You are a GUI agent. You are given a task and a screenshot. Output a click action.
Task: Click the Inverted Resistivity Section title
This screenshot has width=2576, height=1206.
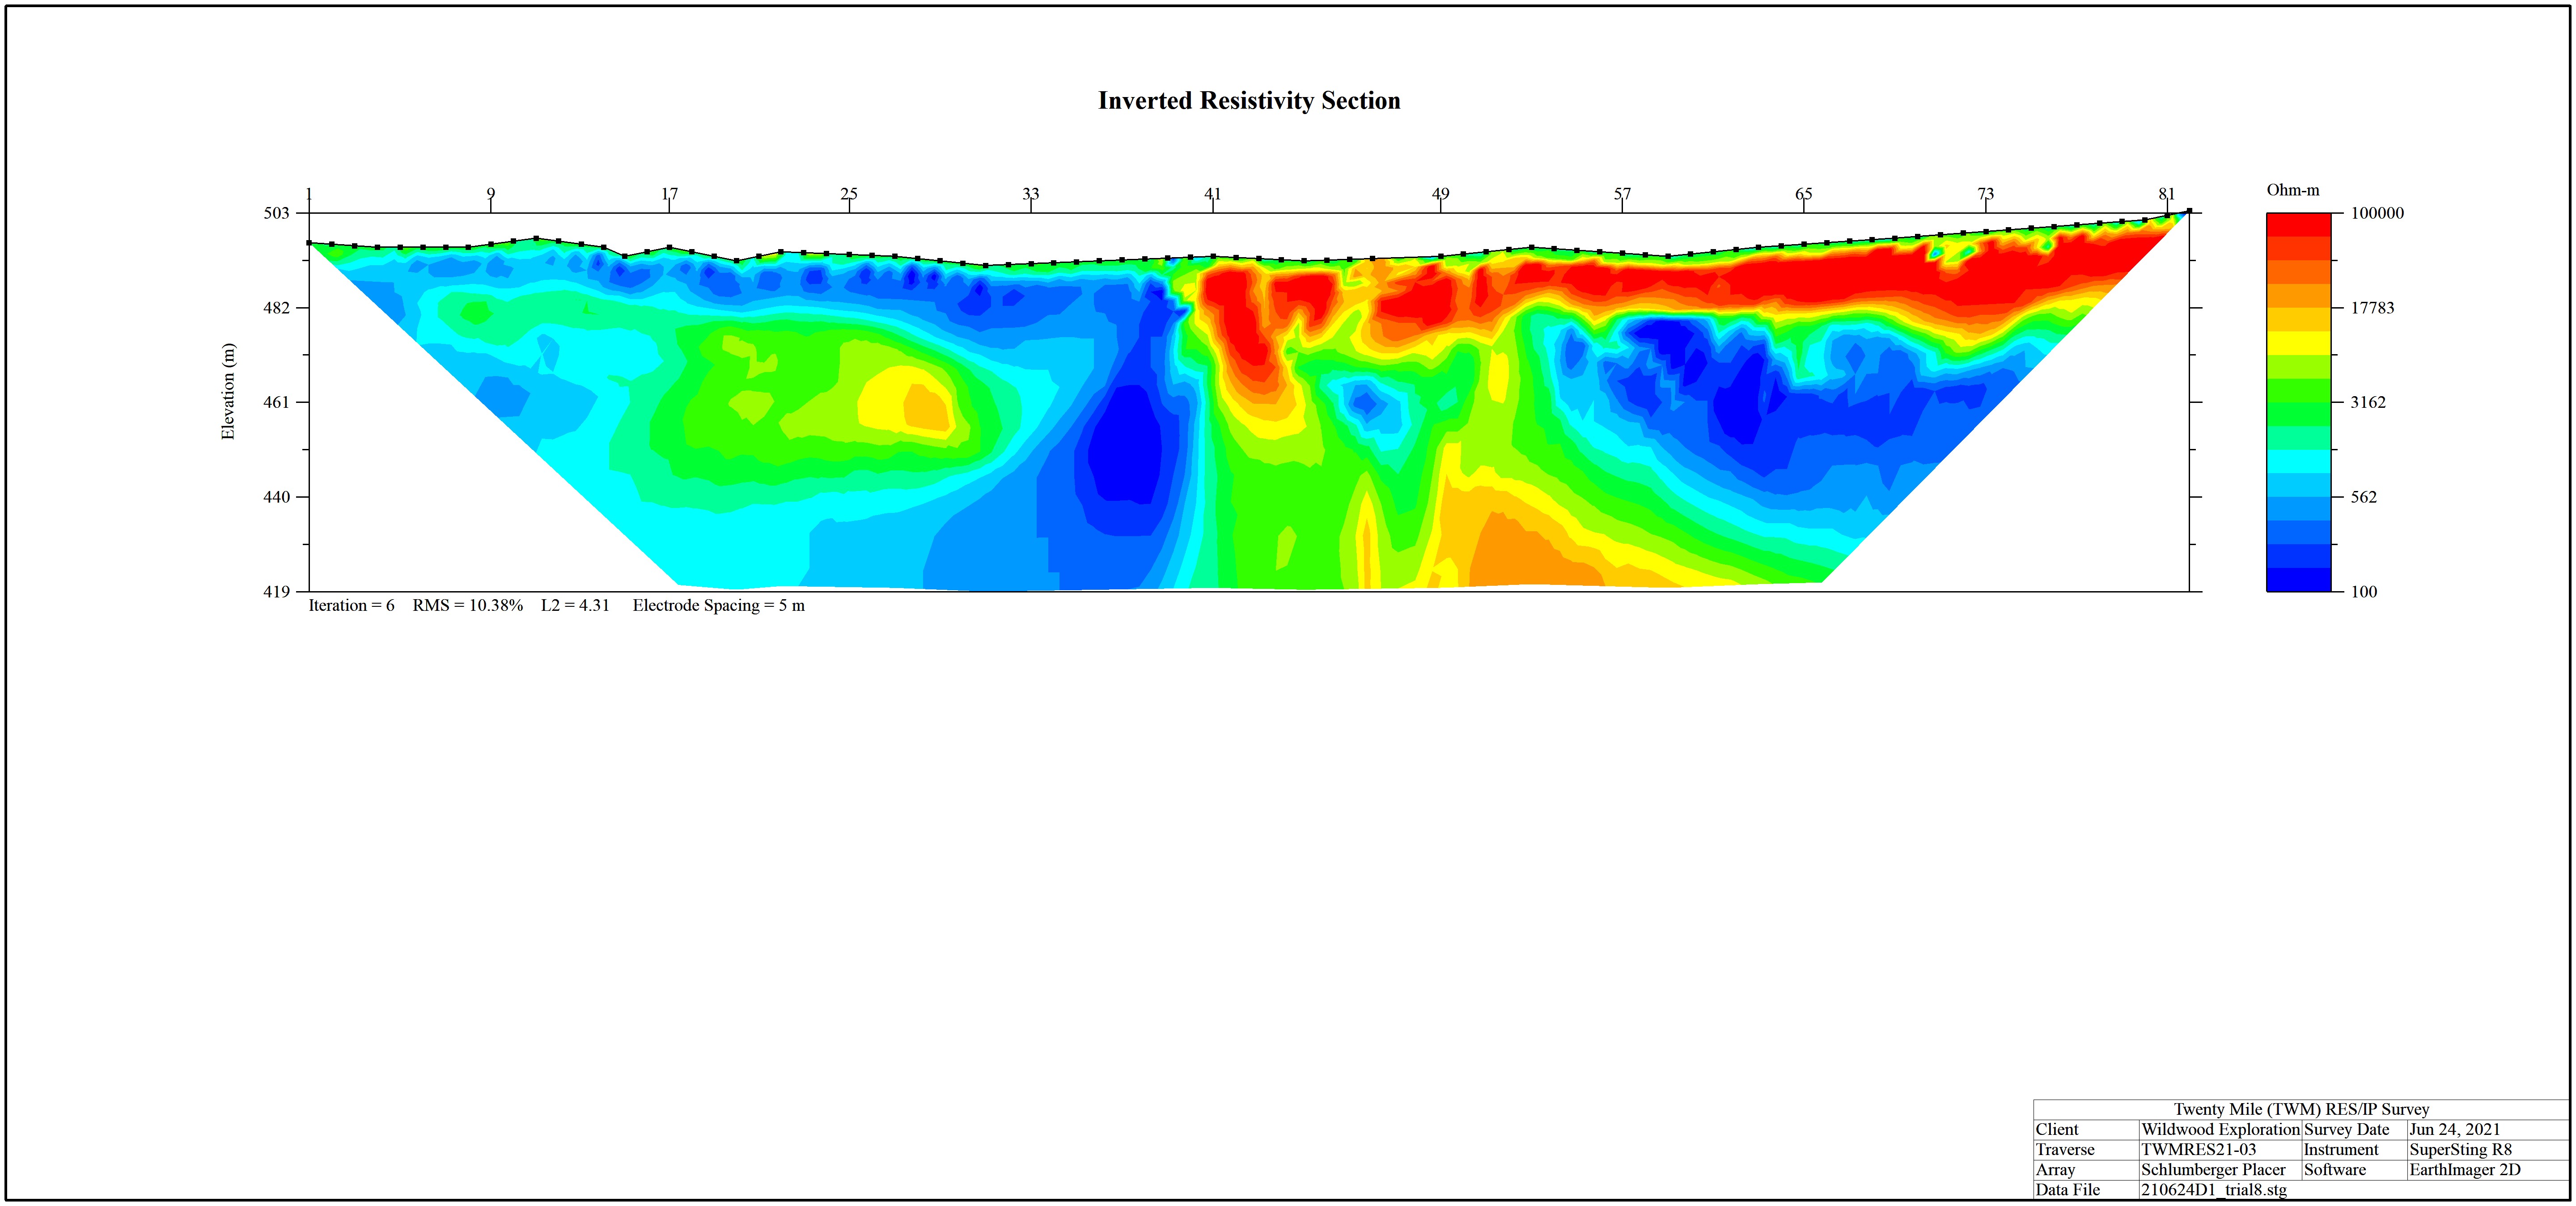point(1249,101)
